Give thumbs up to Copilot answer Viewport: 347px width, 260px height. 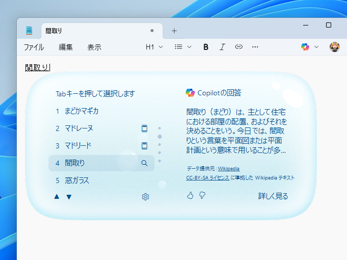190,195
